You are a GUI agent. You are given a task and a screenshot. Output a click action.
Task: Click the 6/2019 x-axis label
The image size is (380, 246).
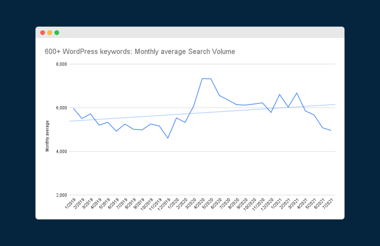click(x=113, y=204)
